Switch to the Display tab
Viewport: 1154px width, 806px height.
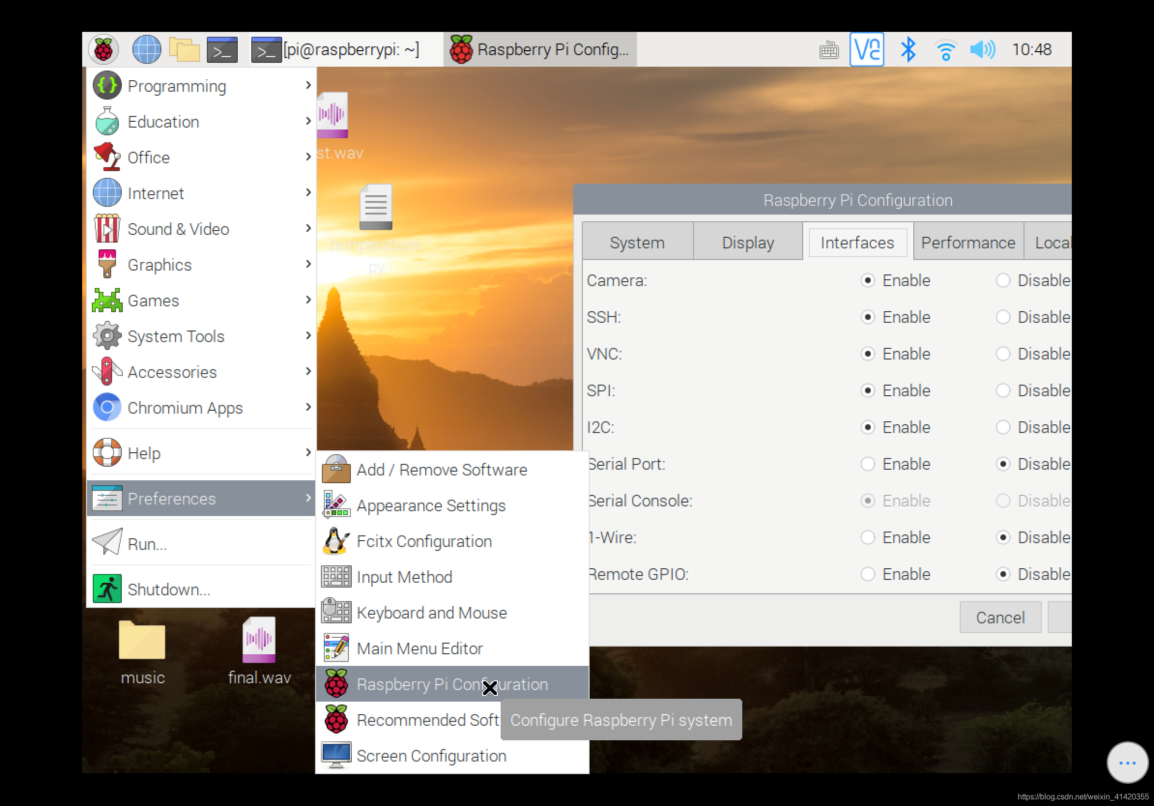pyautogui.click(x=748, y=242)
